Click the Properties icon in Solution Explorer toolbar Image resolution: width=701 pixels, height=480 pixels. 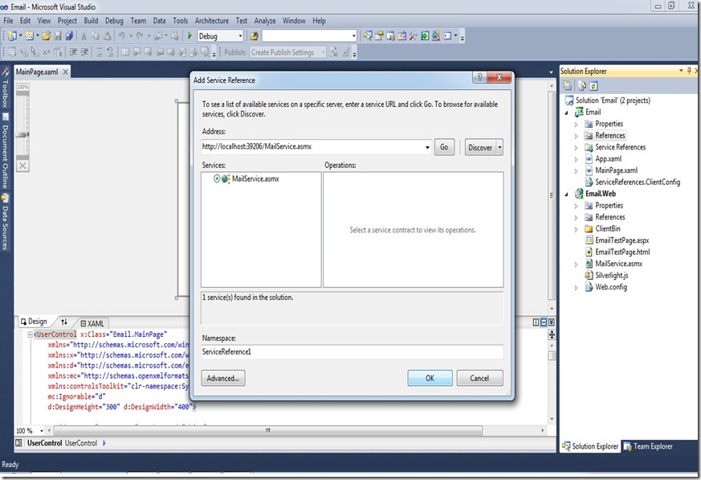[568, 85]
